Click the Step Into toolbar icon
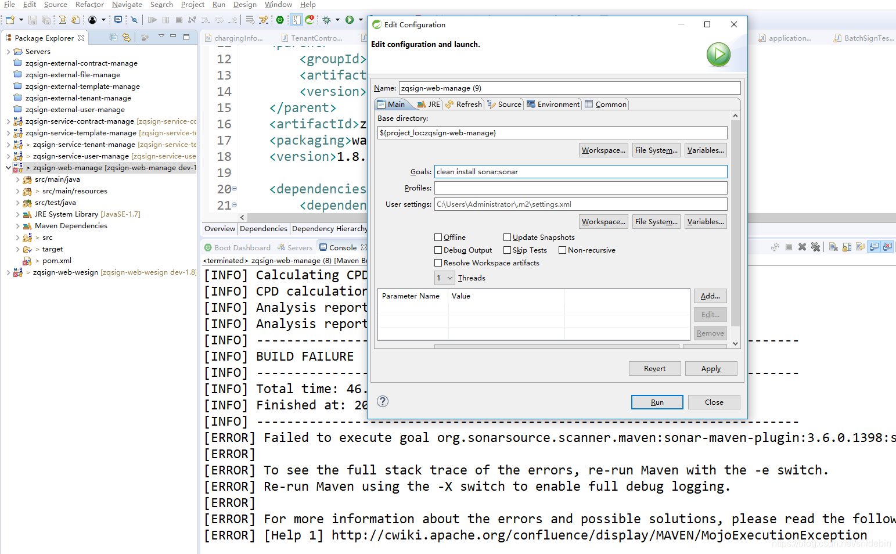Viewport: 896px width, 554px height. (206, 20)
